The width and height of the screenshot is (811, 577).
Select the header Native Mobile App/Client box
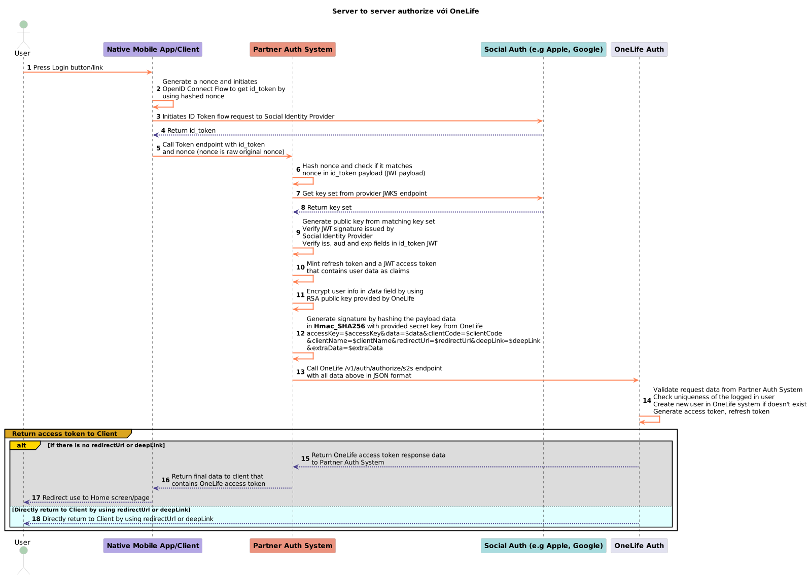pos(153,49)
